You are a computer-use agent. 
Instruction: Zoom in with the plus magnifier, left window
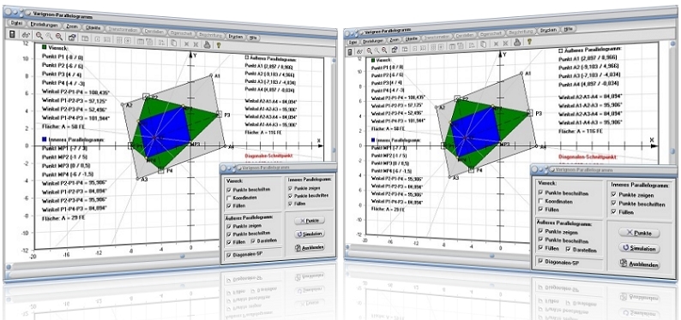[x=39, y=35]
